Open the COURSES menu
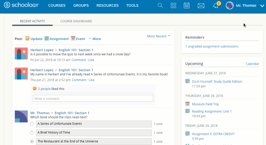Screen dimensions: 266x145 click(x=57, y=5)
